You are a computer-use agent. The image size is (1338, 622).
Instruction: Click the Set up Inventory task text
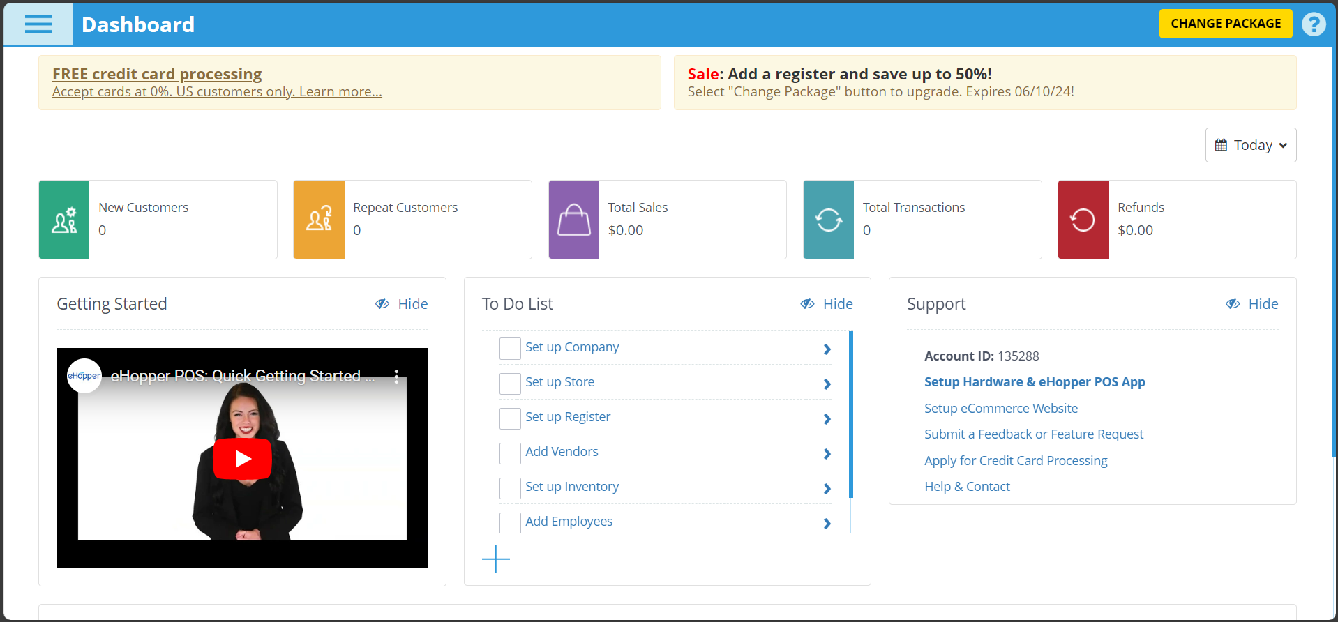[x=572, y=486]
